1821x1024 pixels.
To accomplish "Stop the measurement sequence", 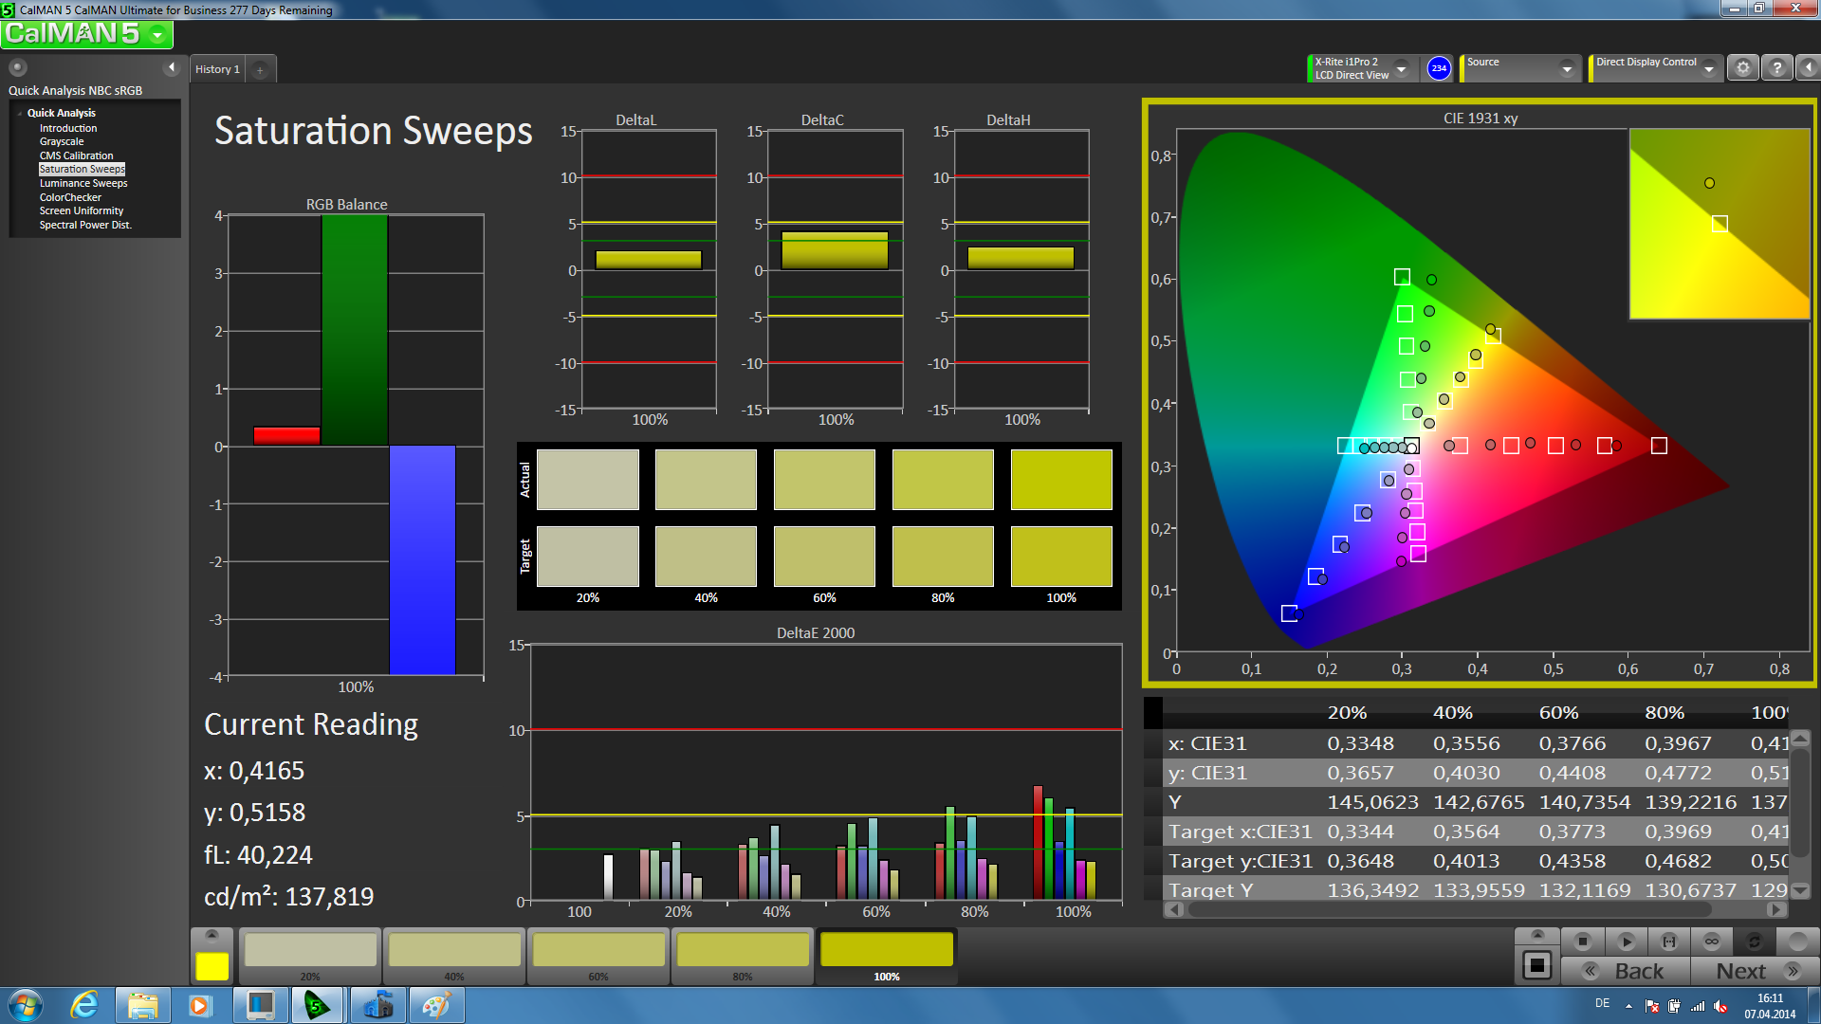I will (1582, 942).
